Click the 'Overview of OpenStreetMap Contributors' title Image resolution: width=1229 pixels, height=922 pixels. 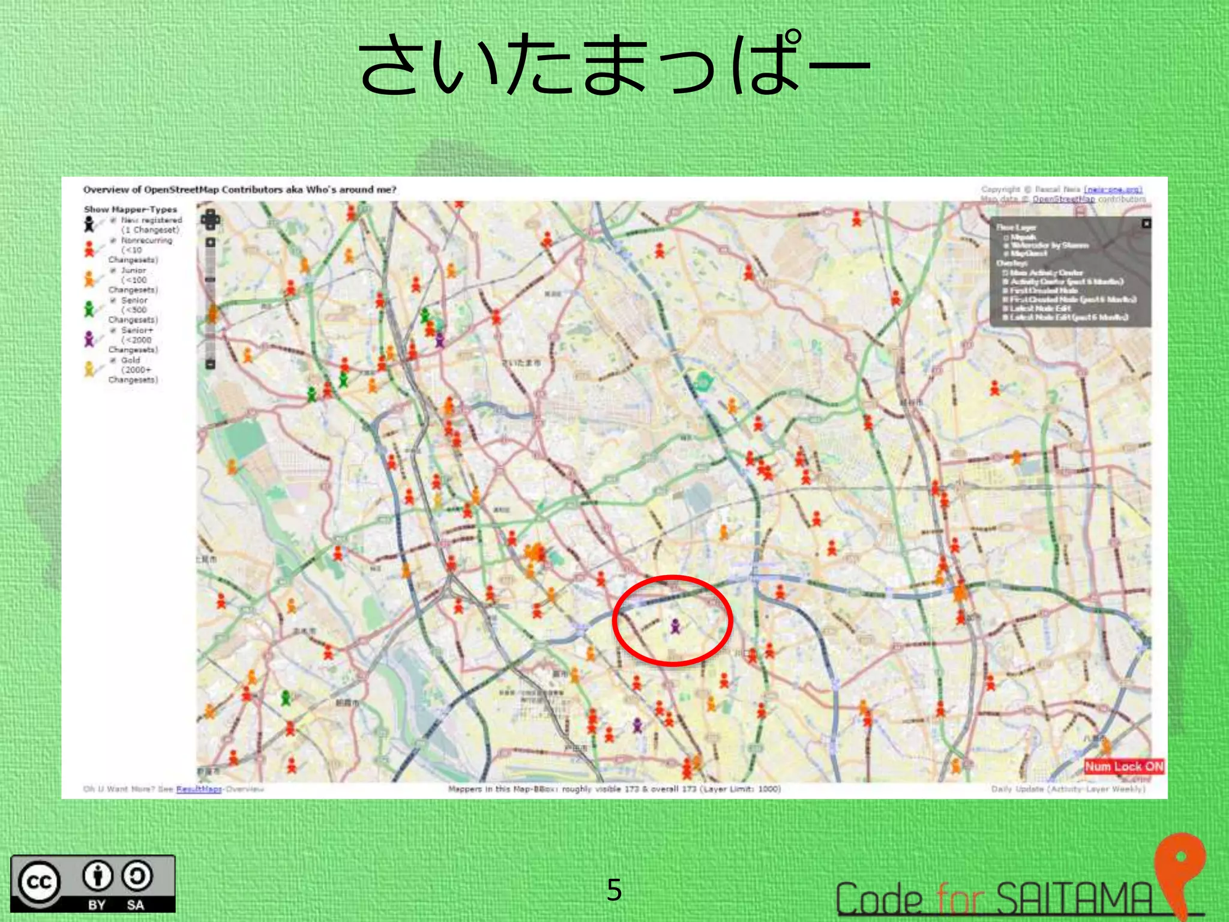click(240, 190)
